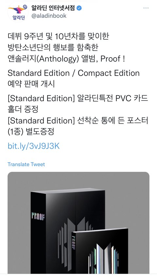The height and width of the screenshot is (277, 157).
Task: Click the 알라딘특전 PVC 카드 text line
Action: 78,99
